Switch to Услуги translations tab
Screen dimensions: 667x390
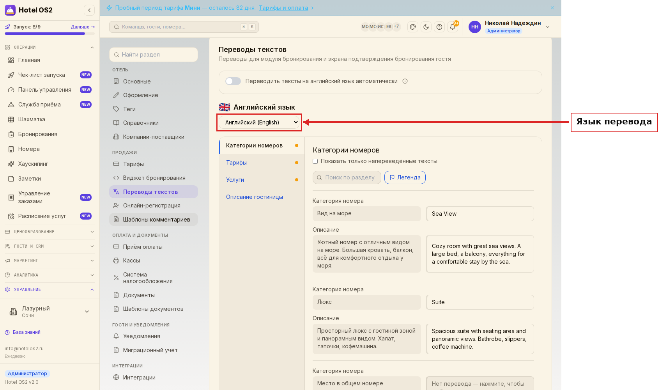(262, 180)
